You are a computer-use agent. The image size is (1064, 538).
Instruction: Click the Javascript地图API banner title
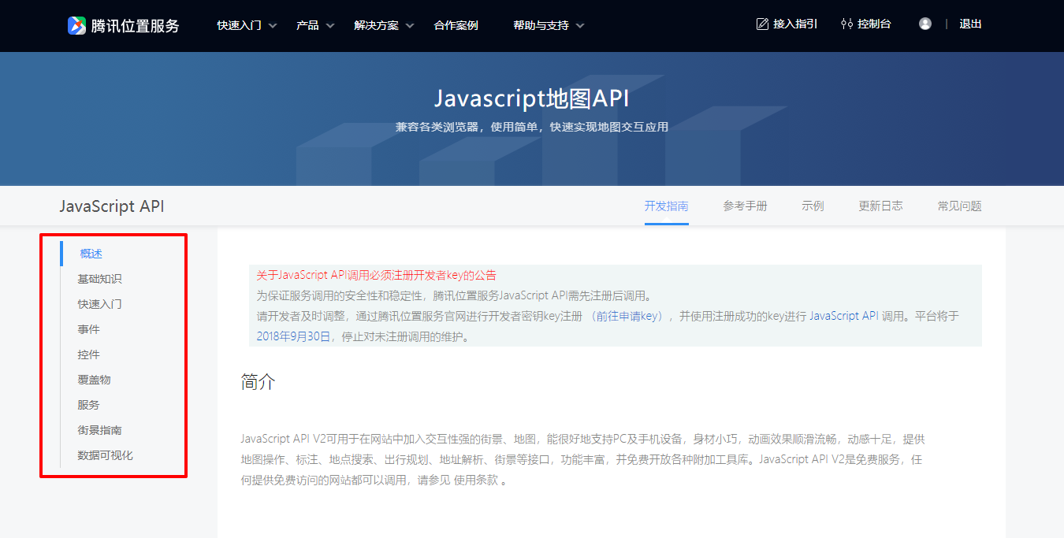(x=532, y=98)
